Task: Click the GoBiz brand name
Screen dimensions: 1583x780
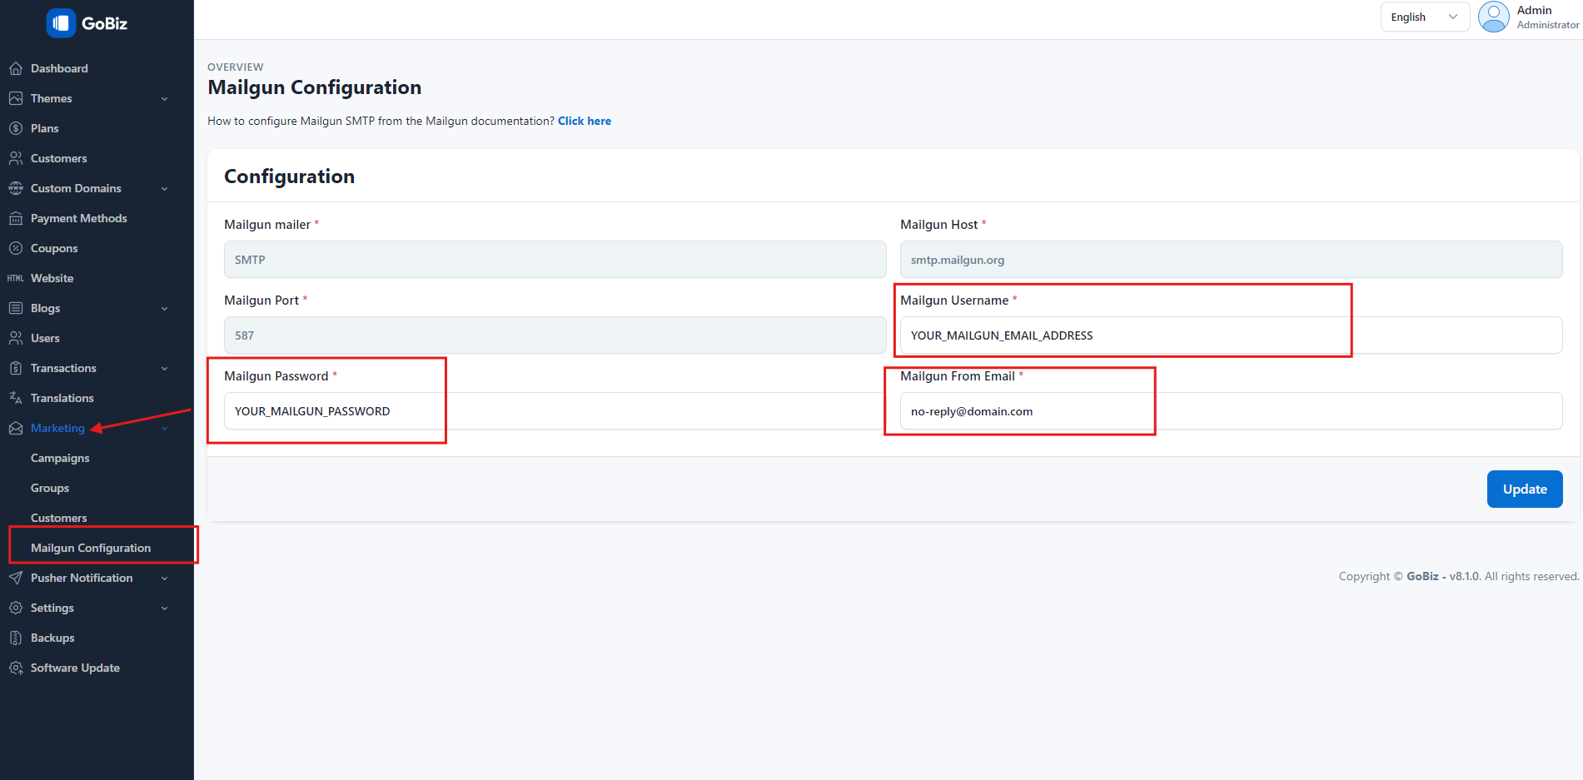Action: click(104, 23)
